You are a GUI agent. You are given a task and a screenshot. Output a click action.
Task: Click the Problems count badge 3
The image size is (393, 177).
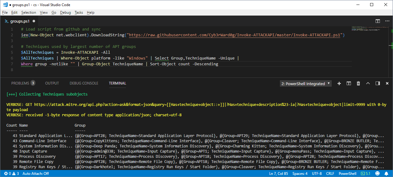33,83
